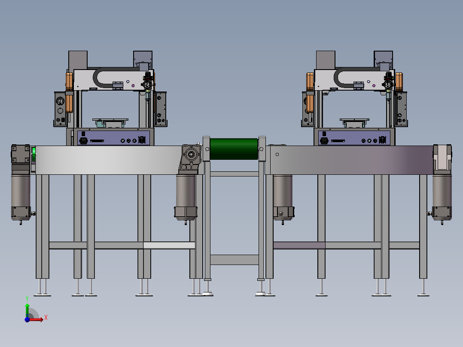
Task: Select the right machine's red-knob pressure regulator
Action: (388, 81)
